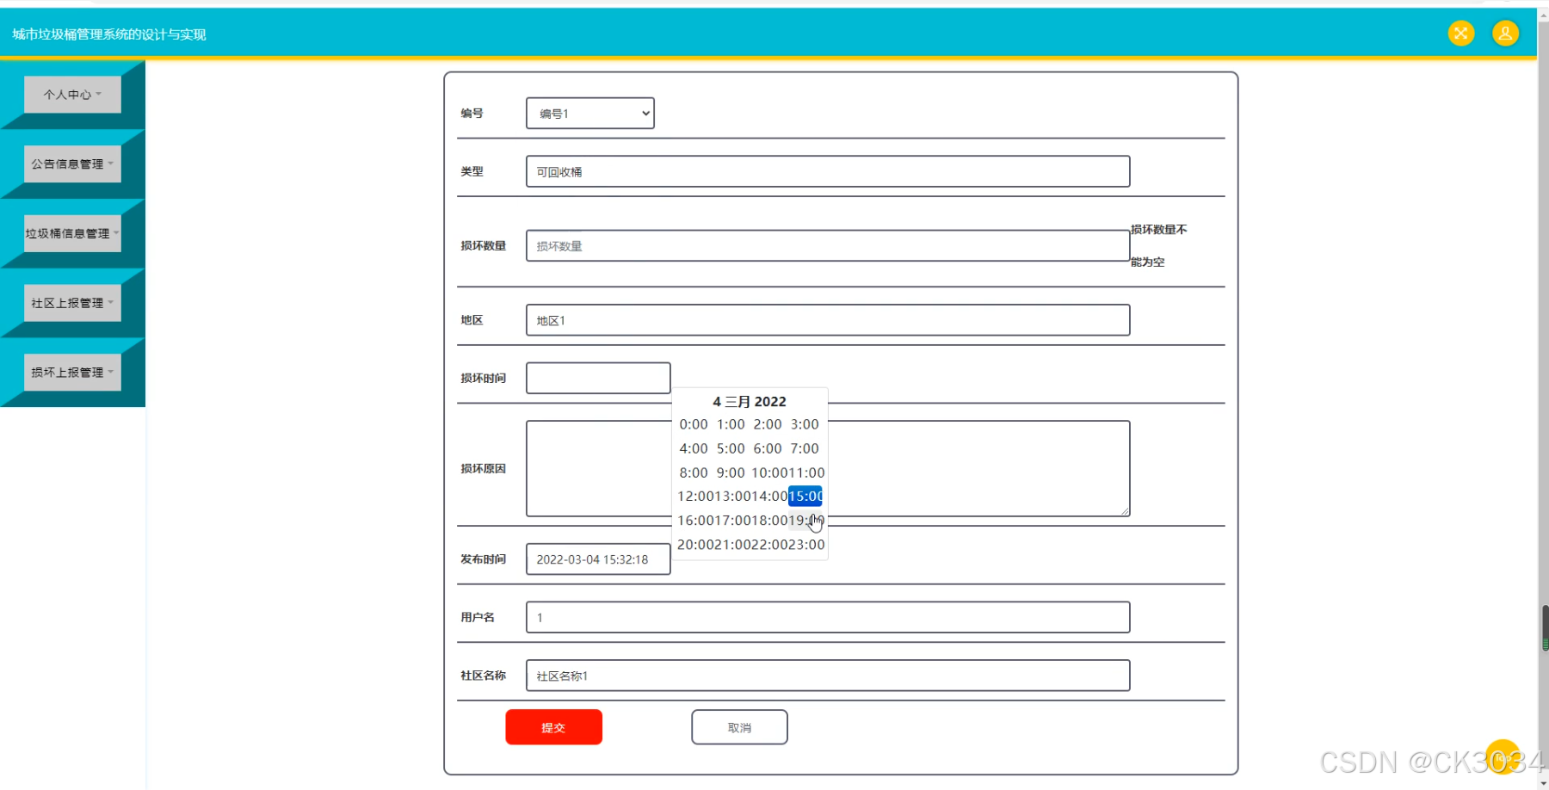Pick 6:00 in time picker
1549x790 pixels.
pos(768,448)
